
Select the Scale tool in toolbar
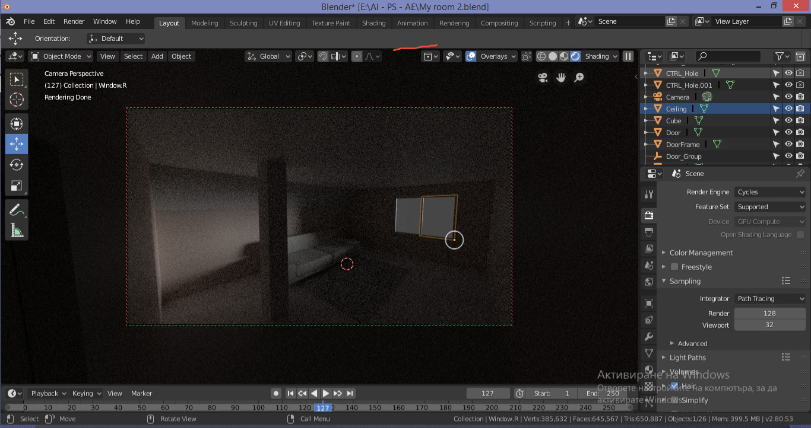[x=17, y=186]
